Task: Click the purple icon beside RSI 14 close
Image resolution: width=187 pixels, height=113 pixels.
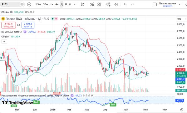Action: (72, 95)
